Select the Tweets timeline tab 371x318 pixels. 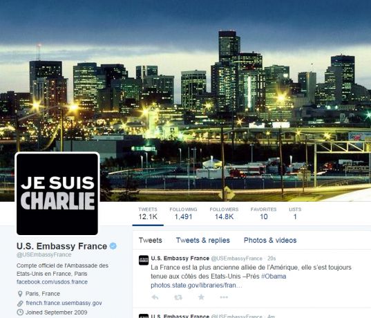pos(150,241)
